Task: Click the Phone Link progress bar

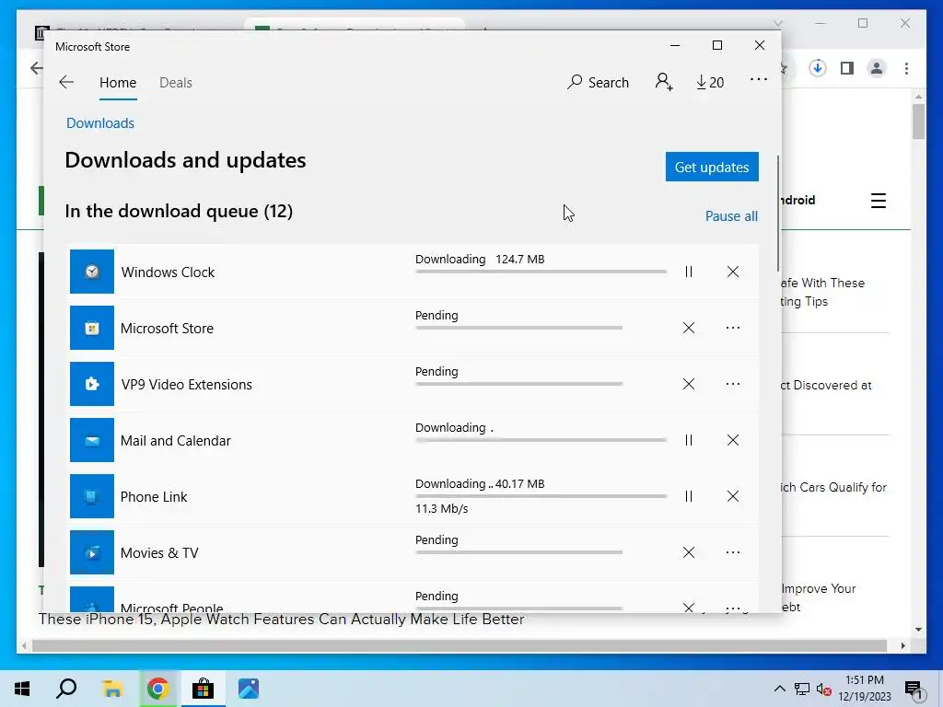Action: [x=541, y=496]
